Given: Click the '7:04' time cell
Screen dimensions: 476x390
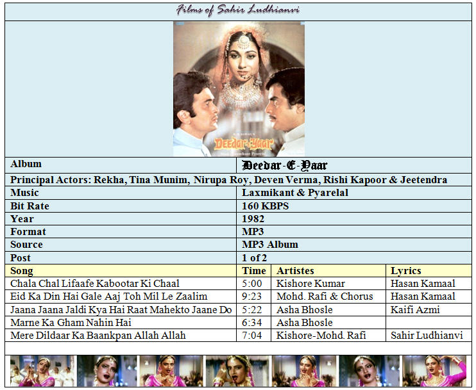Looking at the screenshot, I should [254, 336].
